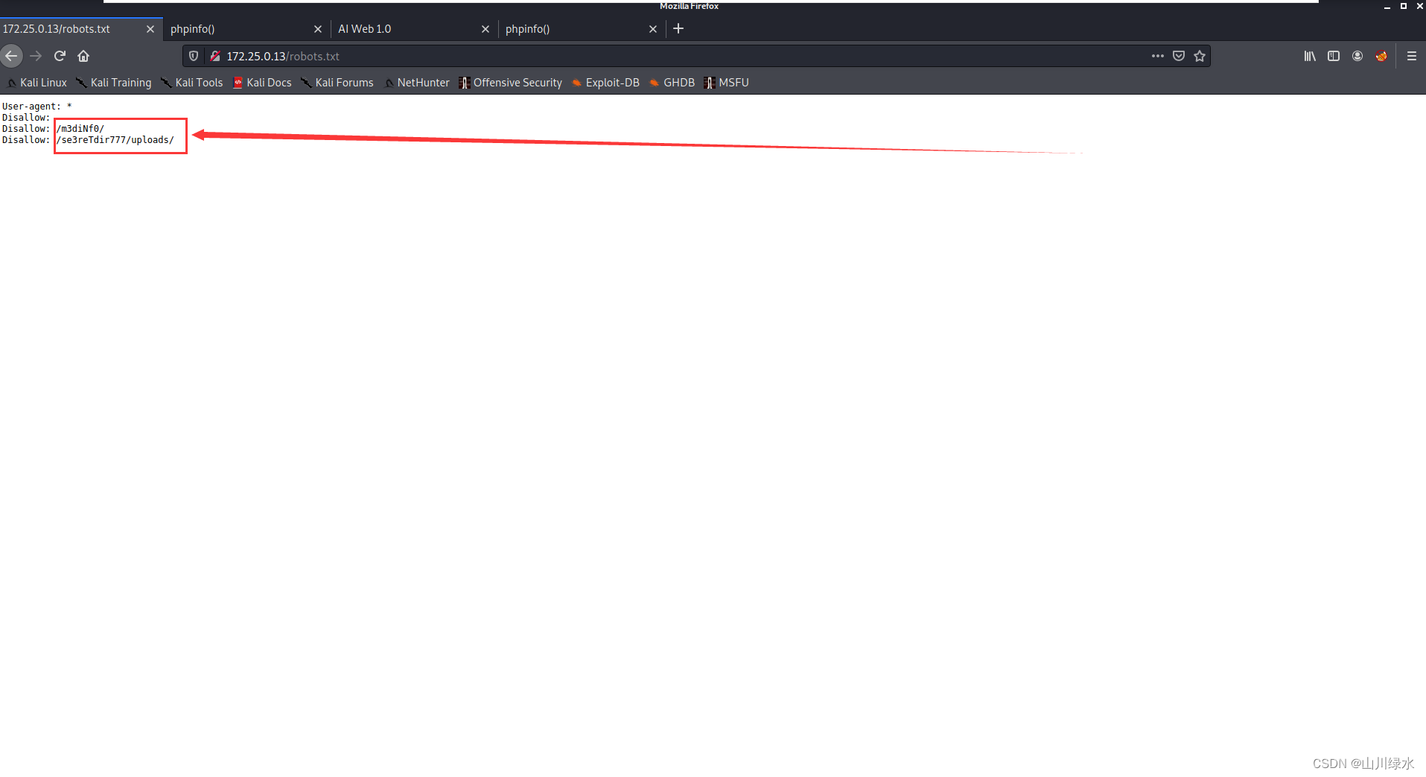Click the /m3diNf0/ path text

(80, 129)
